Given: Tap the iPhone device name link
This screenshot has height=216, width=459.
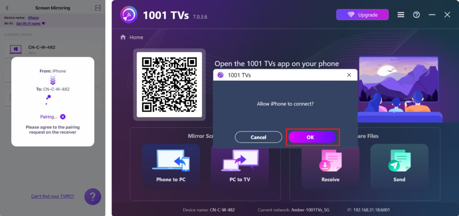Looking at the screenshot, I should (33, 18).
